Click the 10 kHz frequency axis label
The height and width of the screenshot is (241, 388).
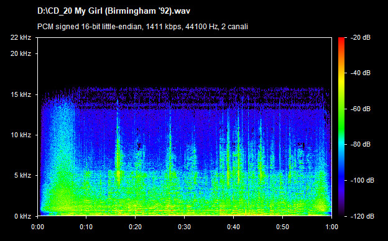[x=21, y=135]
